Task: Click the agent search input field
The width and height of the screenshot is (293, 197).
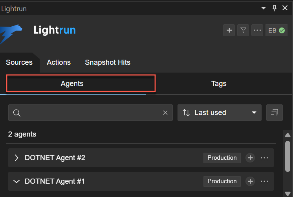Action: point(90,113)
